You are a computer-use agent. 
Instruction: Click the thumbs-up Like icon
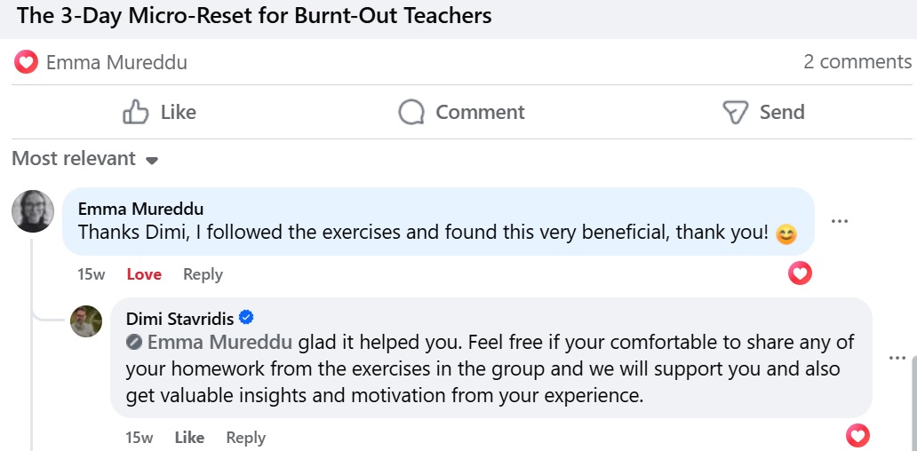[135, 113]
